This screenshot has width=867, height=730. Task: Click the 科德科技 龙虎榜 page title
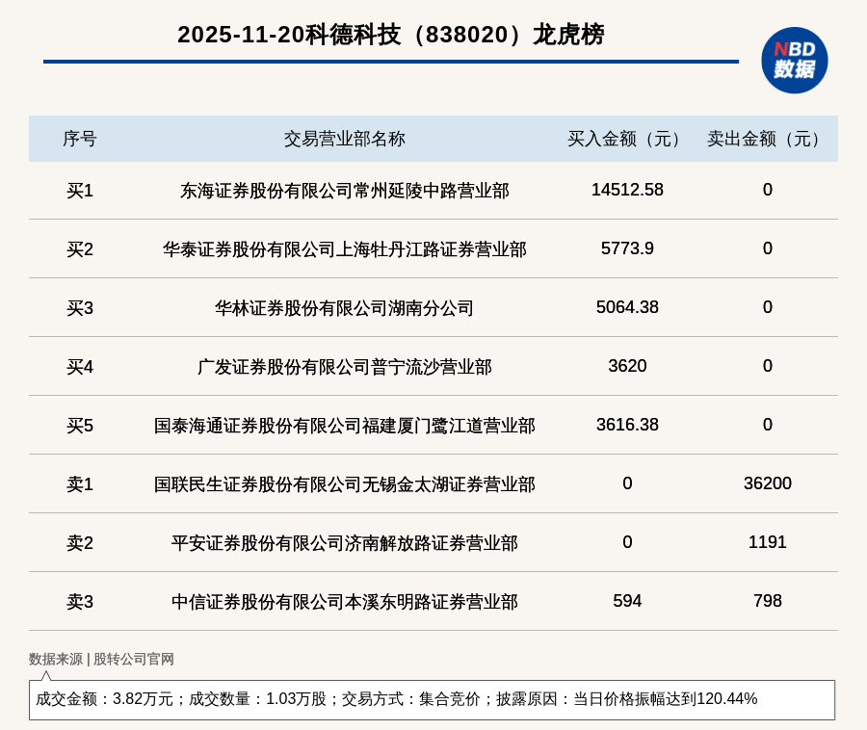tap(390, 35)
